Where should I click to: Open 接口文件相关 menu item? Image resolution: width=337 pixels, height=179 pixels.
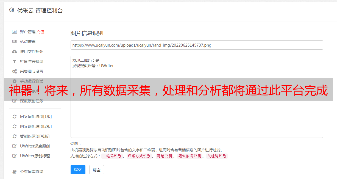(32, 52)
